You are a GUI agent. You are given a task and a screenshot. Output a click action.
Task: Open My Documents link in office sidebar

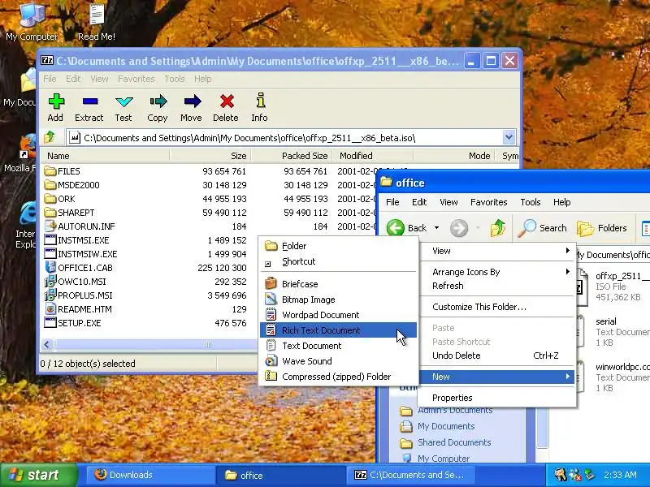pos(446,427)
